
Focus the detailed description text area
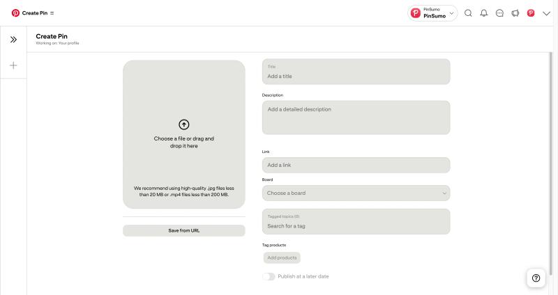(x=356, y=118)
